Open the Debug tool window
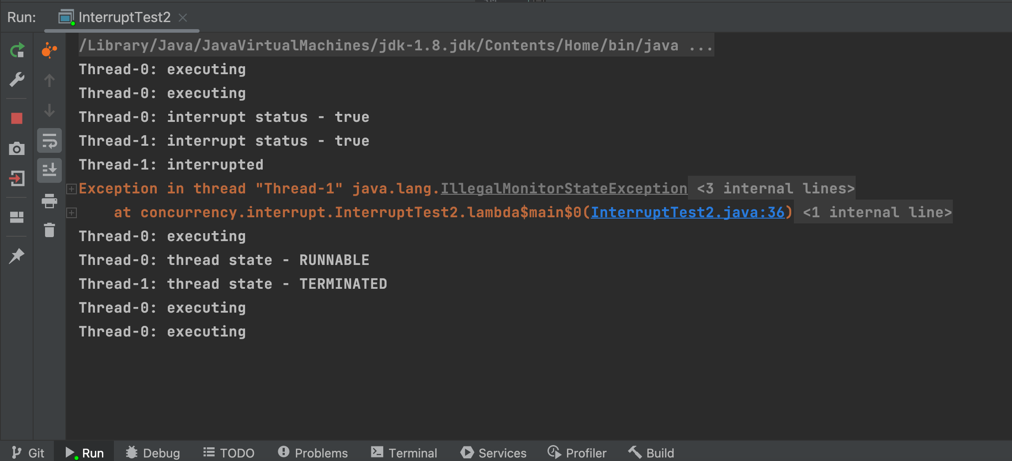The width and height of the screenshot is (1012, 461). click(153, 453)
